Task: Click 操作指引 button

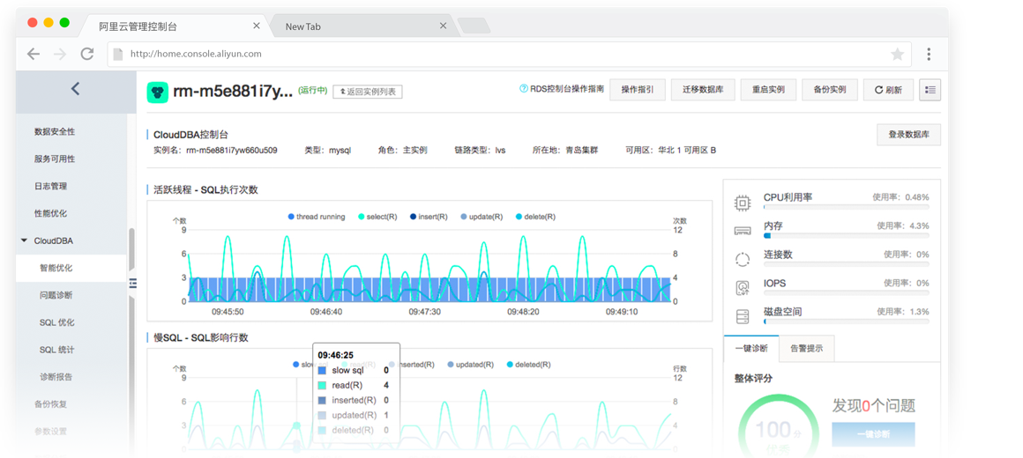Action: 638,90
